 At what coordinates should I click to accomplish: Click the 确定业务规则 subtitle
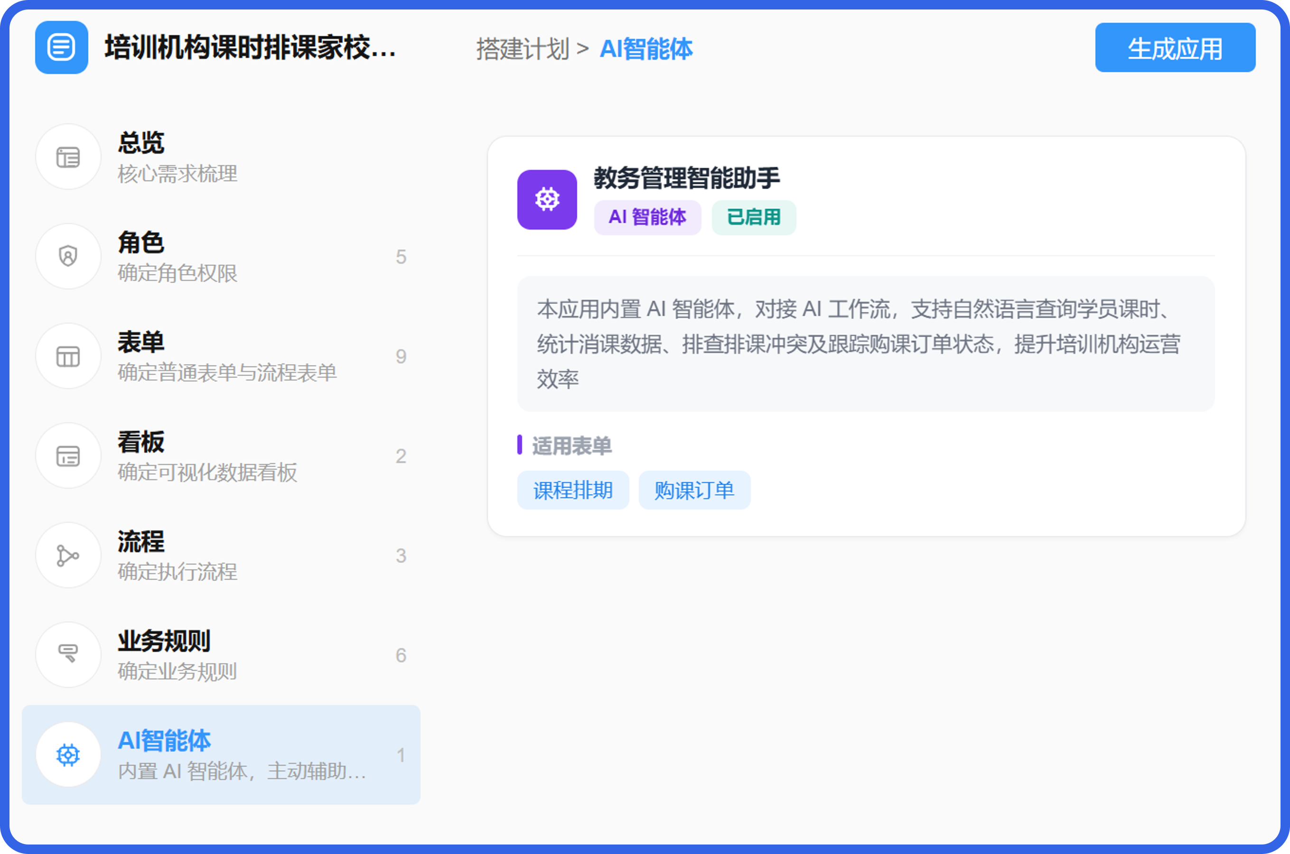(x=178, y=672)
